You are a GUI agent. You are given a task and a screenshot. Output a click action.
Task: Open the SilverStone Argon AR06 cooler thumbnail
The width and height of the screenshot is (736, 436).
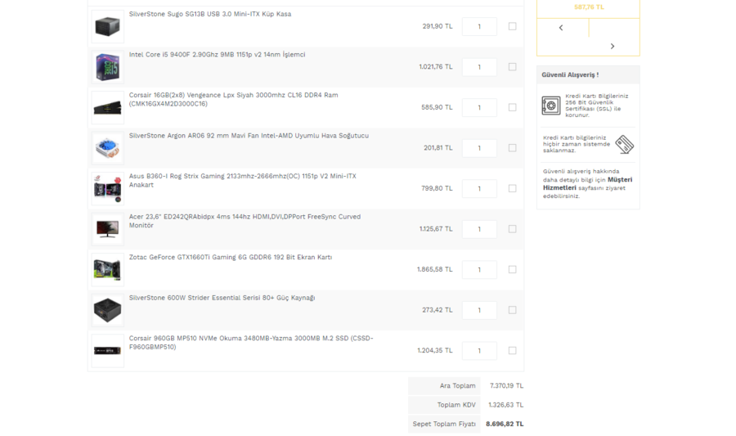[107, 148]
